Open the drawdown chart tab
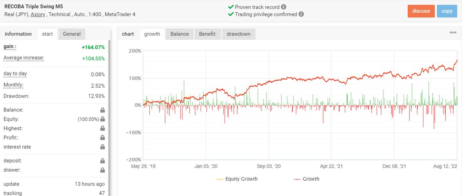The height and width of the screenshot is (196, 462). click(238, 34)
